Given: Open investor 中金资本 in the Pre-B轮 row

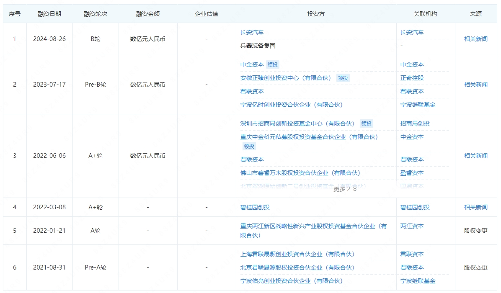Looking at the screenshot, I should pos(252,64).
